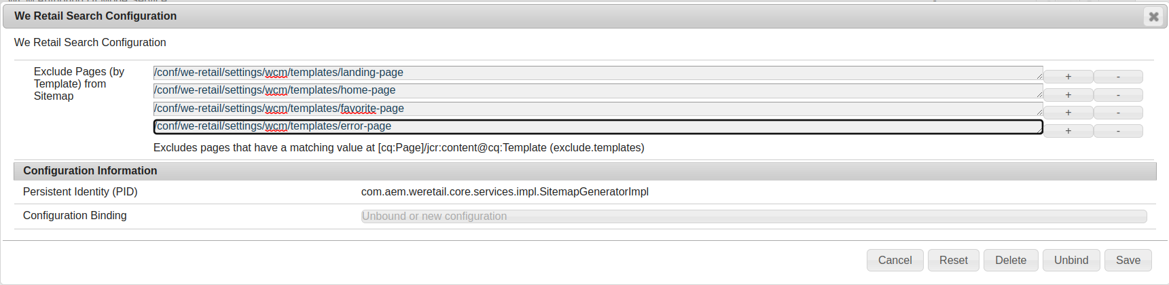Image resolution: width=1169 pixels, height=285 pixels.
Task: Click the error-page template text field
Action: (598, 127)
